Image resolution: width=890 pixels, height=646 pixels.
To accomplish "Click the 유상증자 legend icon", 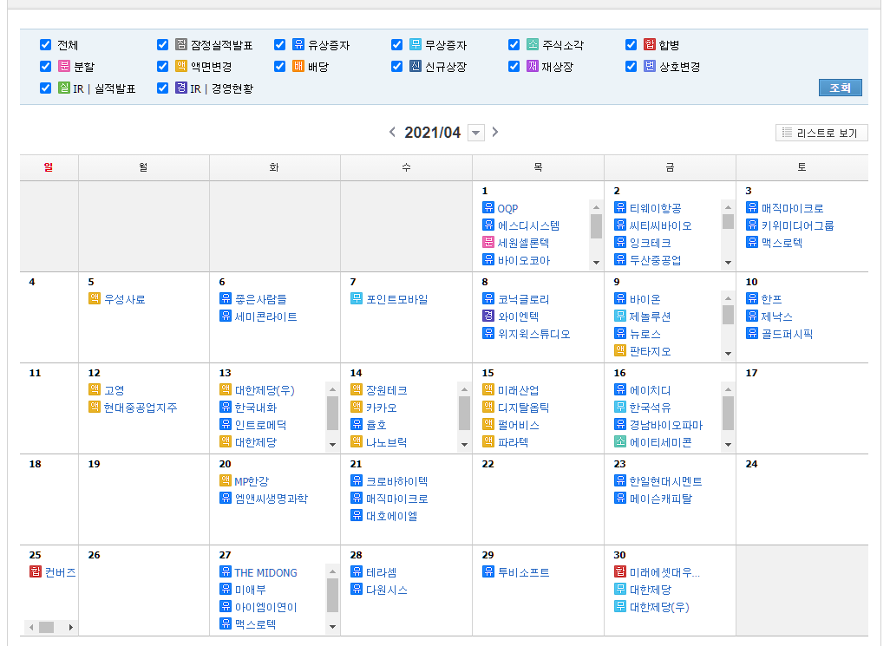I will pyautogui.click(x=298, y=44).
